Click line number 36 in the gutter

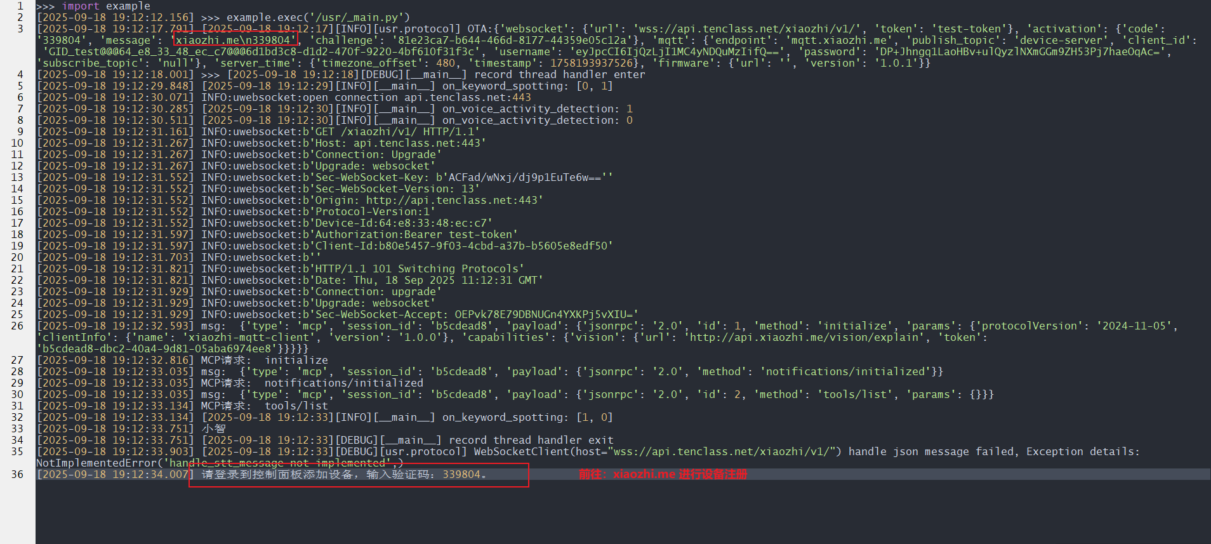click(x=17, y=474)
